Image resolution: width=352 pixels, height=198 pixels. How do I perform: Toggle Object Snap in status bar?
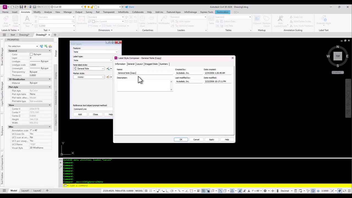pyautogui.click(x=191, y=191)
